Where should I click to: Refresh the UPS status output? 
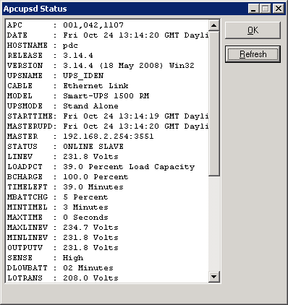click(x=253, y=54)
